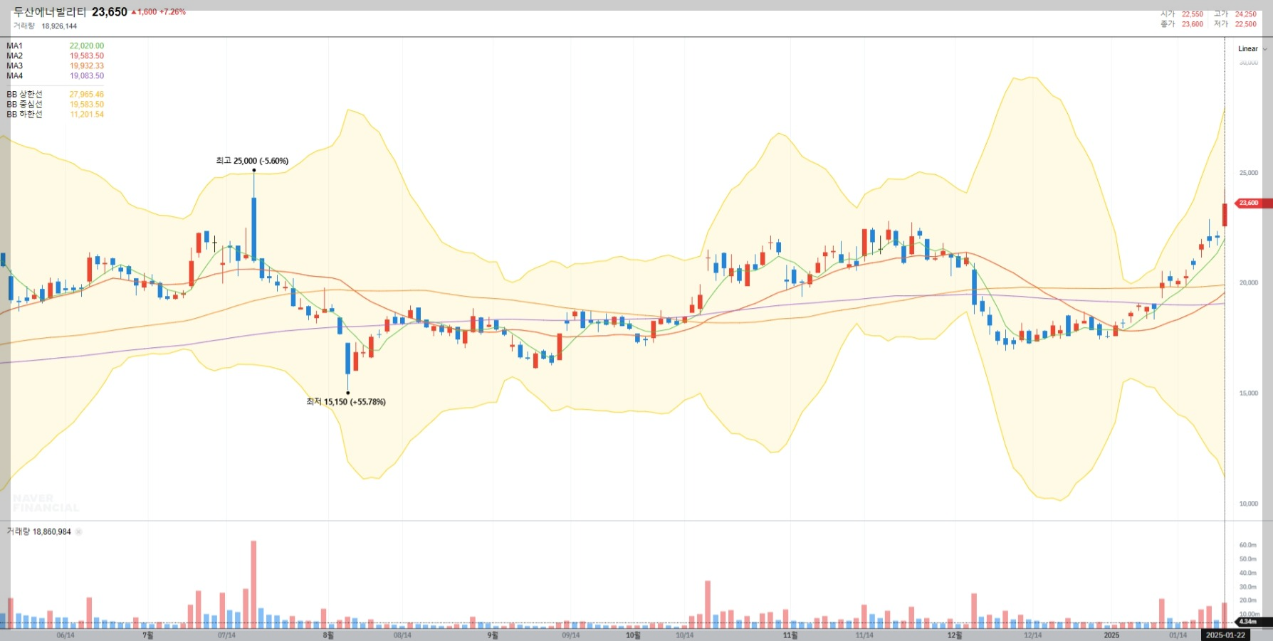Screen dimensions: 1273x641
Task: Select the MA2 indicator legend row
Action: pos(55,55)
